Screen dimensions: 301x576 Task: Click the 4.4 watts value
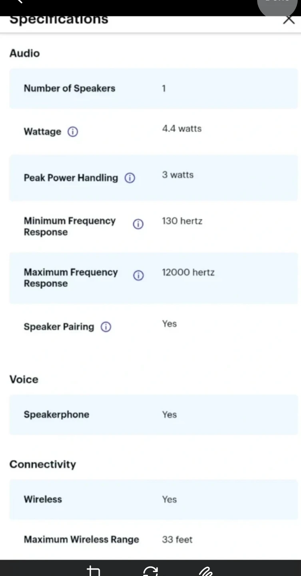pyautogui.click(x=182, y=129)
